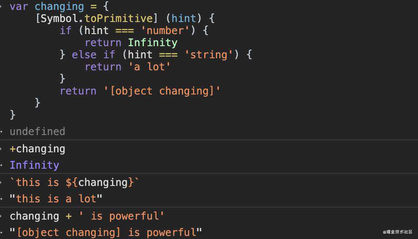Click the gray 'undefined' console output
The width and height of the screenshot is (418, 239).
[37, 131]
